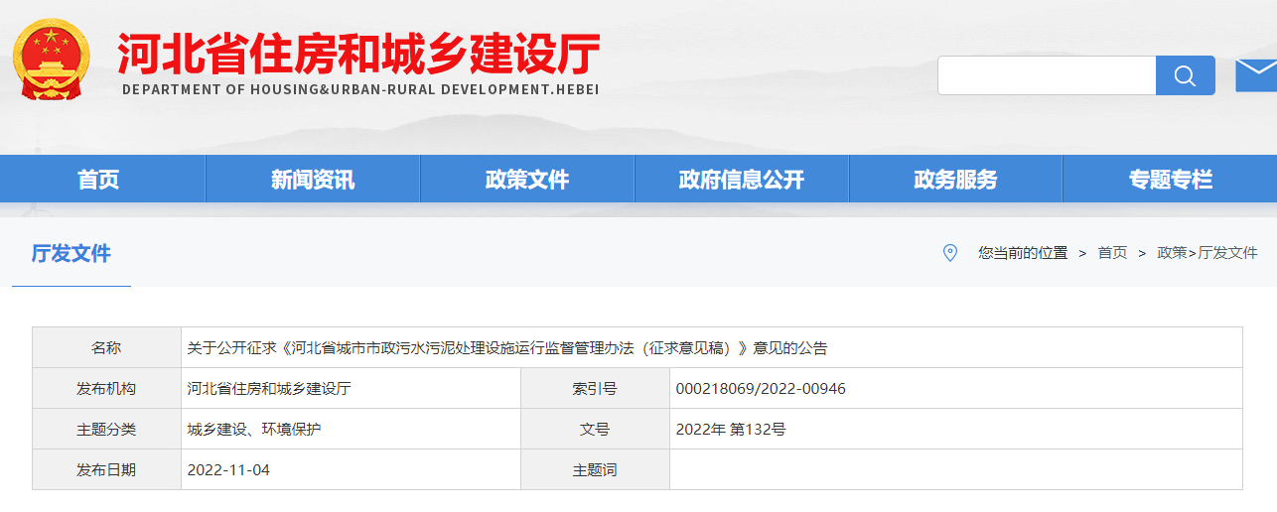Screen dimensions: 1277x512
Task: Click the 索引号 label cell
Action: (595, 389)
